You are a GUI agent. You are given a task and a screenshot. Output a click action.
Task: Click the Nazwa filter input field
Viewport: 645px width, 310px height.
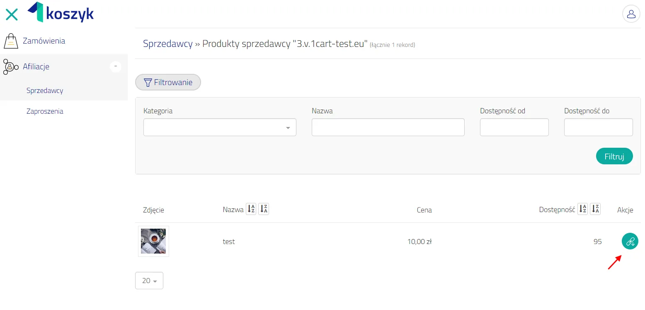pyautogui.click(x=388, y=127)
